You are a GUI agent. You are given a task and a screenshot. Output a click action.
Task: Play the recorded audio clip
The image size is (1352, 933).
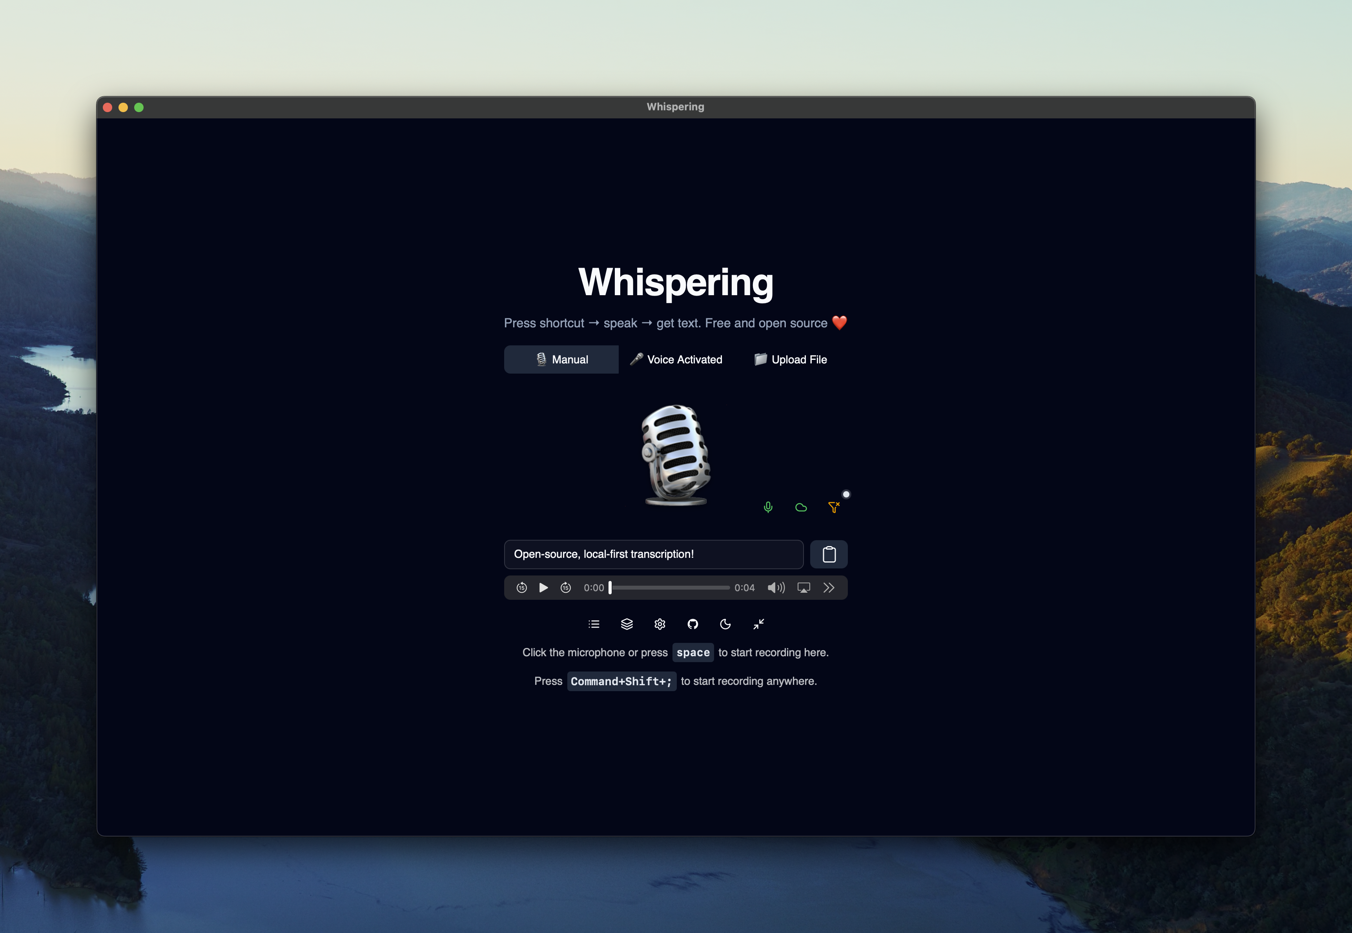pos(543,588)
